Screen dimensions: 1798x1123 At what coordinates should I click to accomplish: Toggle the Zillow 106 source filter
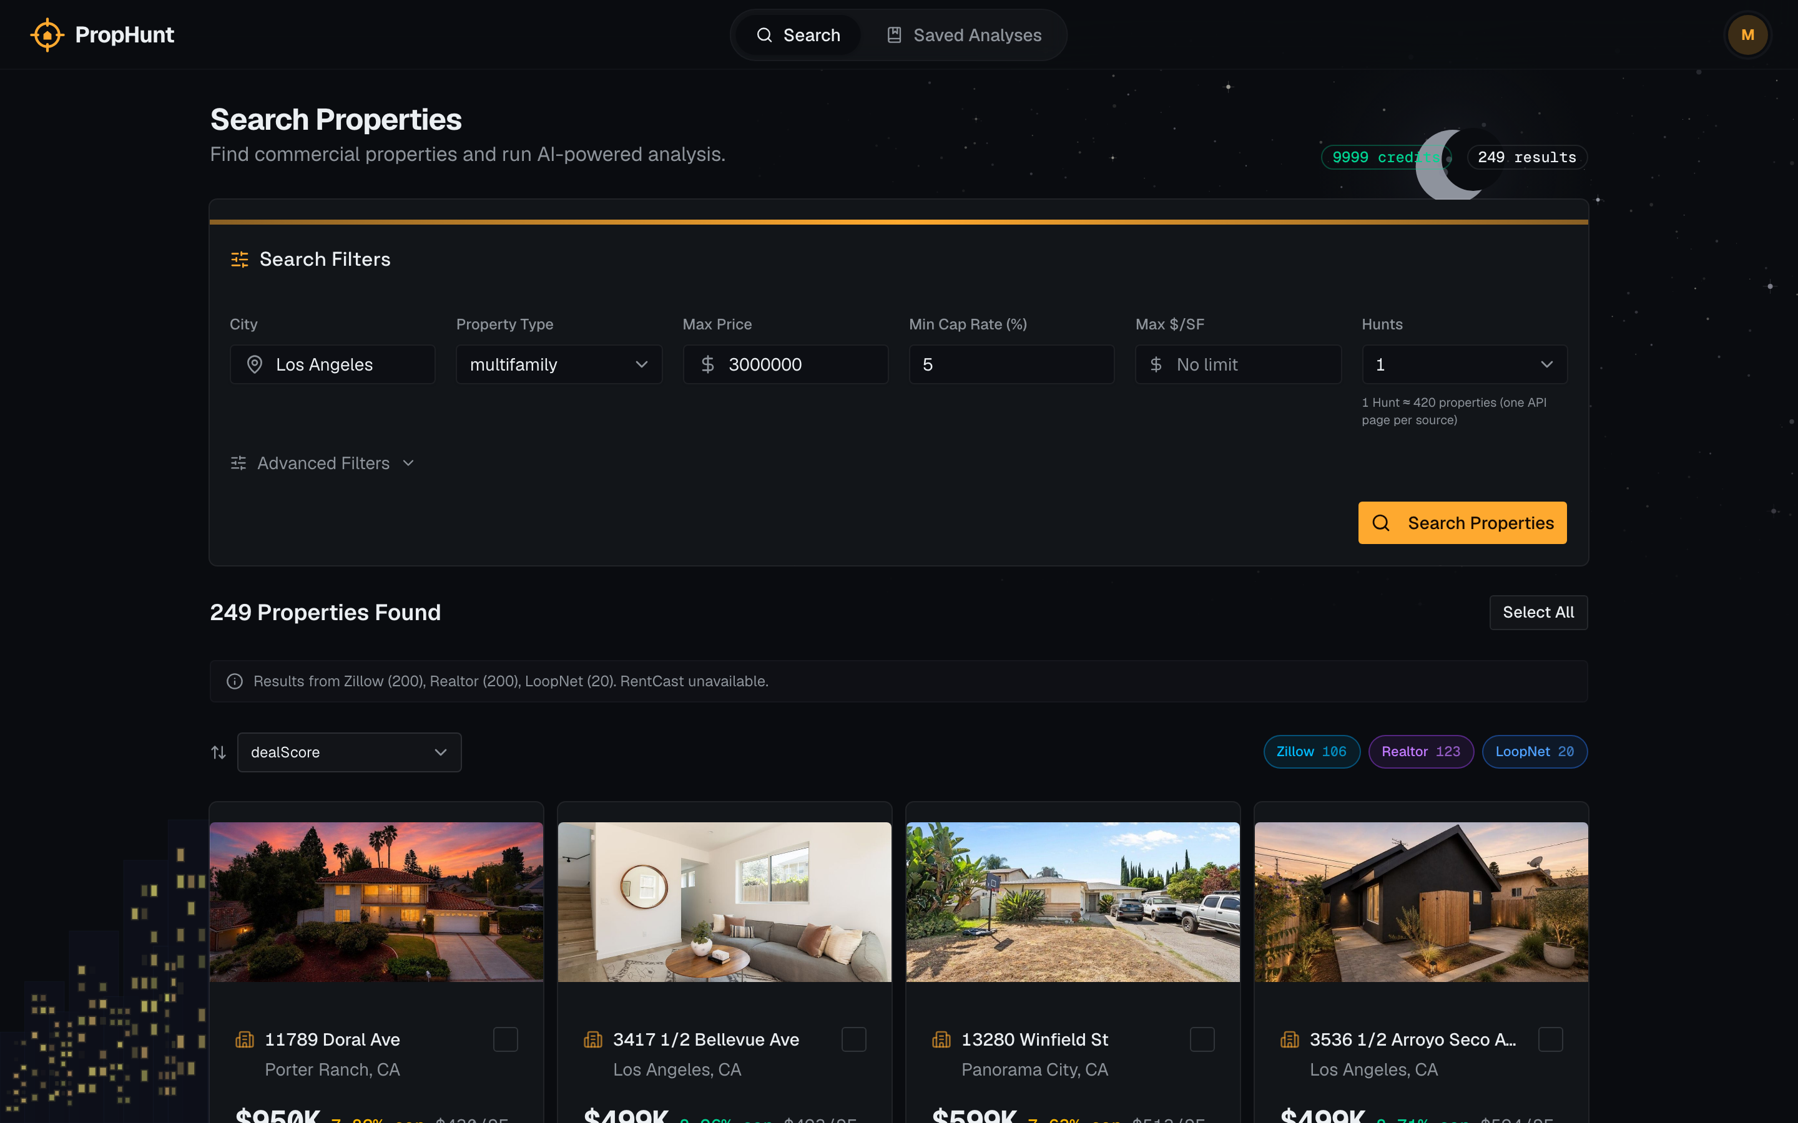coord(1311,752)
